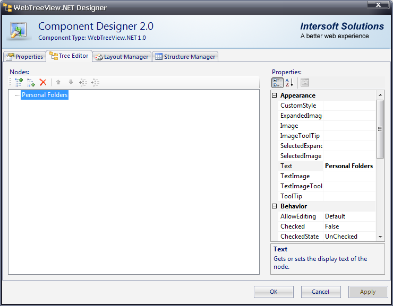Image resolution: width=393 pixels, height=306 pixels.
Task: Click the Checked value False
Action: (349, 226)
